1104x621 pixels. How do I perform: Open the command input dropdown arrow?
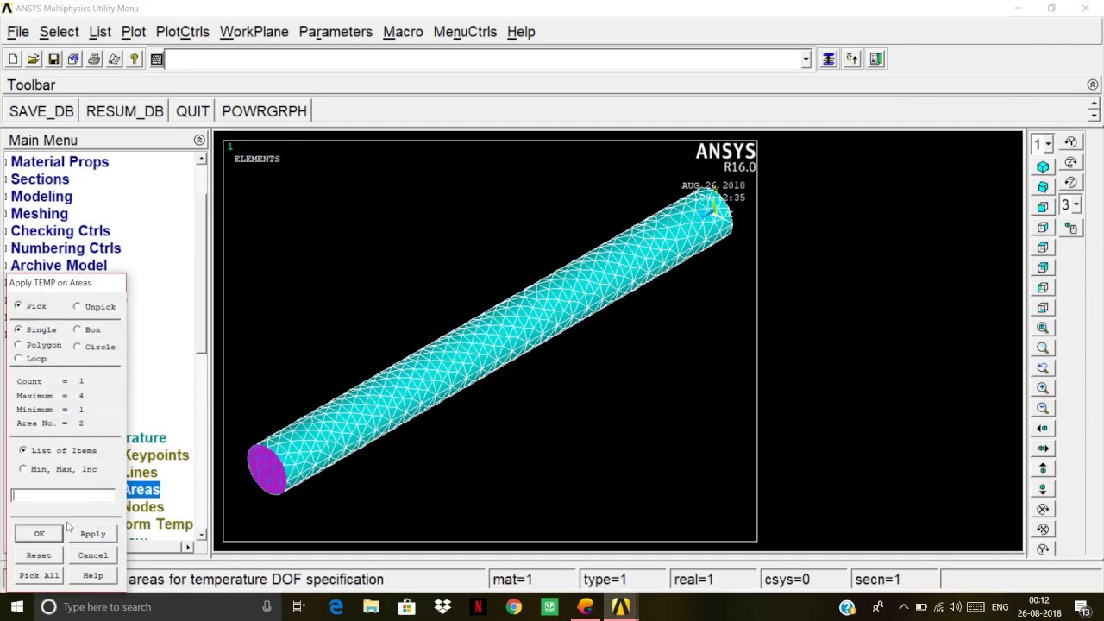click(x=806, y=59)
